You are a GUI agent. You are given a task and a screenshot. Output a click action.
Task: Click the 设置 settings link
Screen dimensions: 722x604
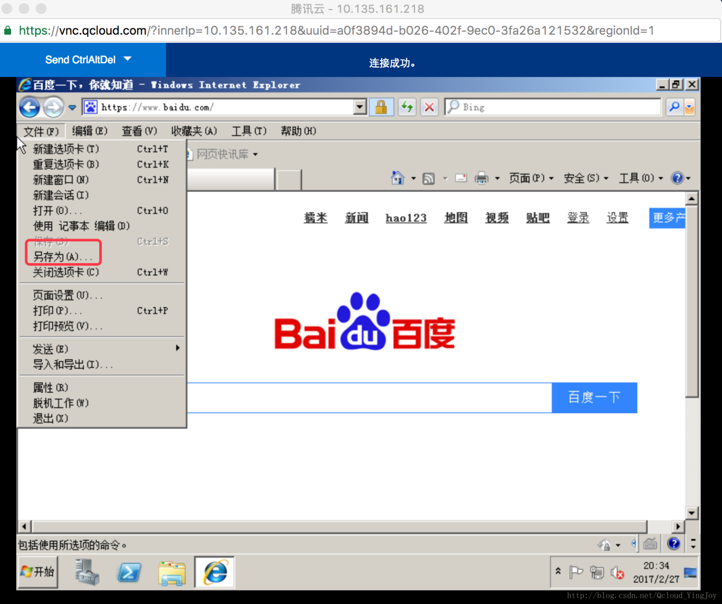pos(618,218)
